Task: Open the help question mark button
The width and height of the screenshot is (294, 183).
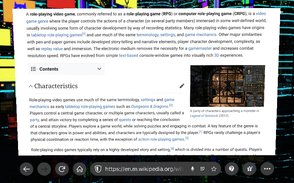Action: pyautogui.click(x=232, y=169)
